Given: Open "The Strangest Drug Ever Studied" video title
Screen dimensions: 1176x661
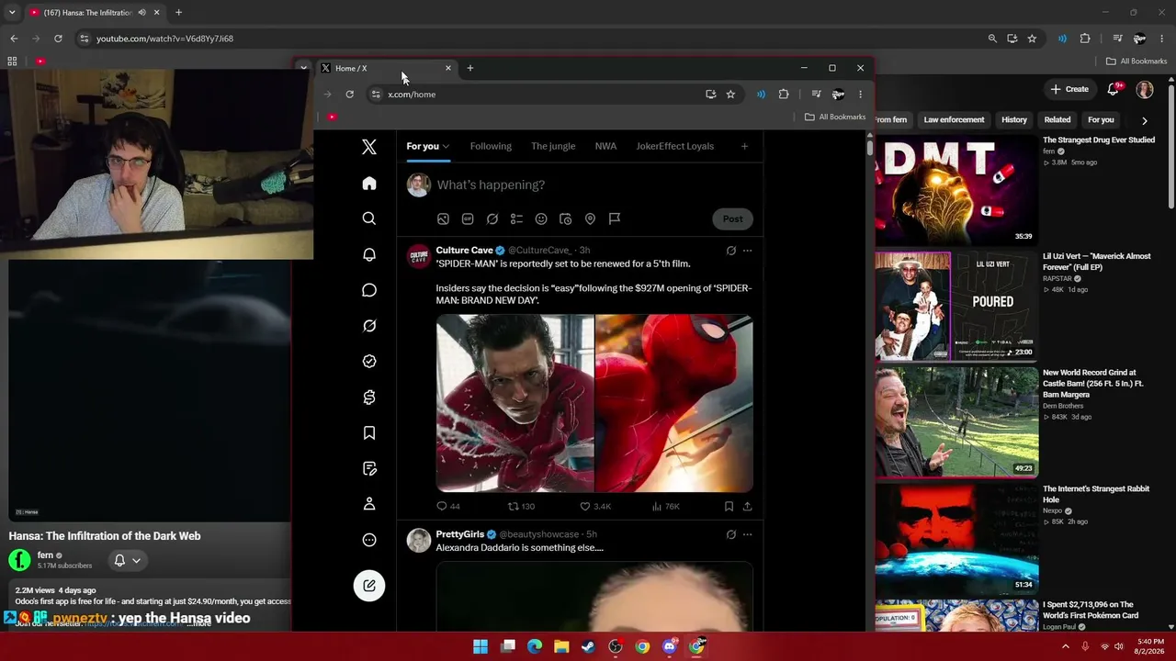Looking at the screenshot, I should (x=1099, y=140).
